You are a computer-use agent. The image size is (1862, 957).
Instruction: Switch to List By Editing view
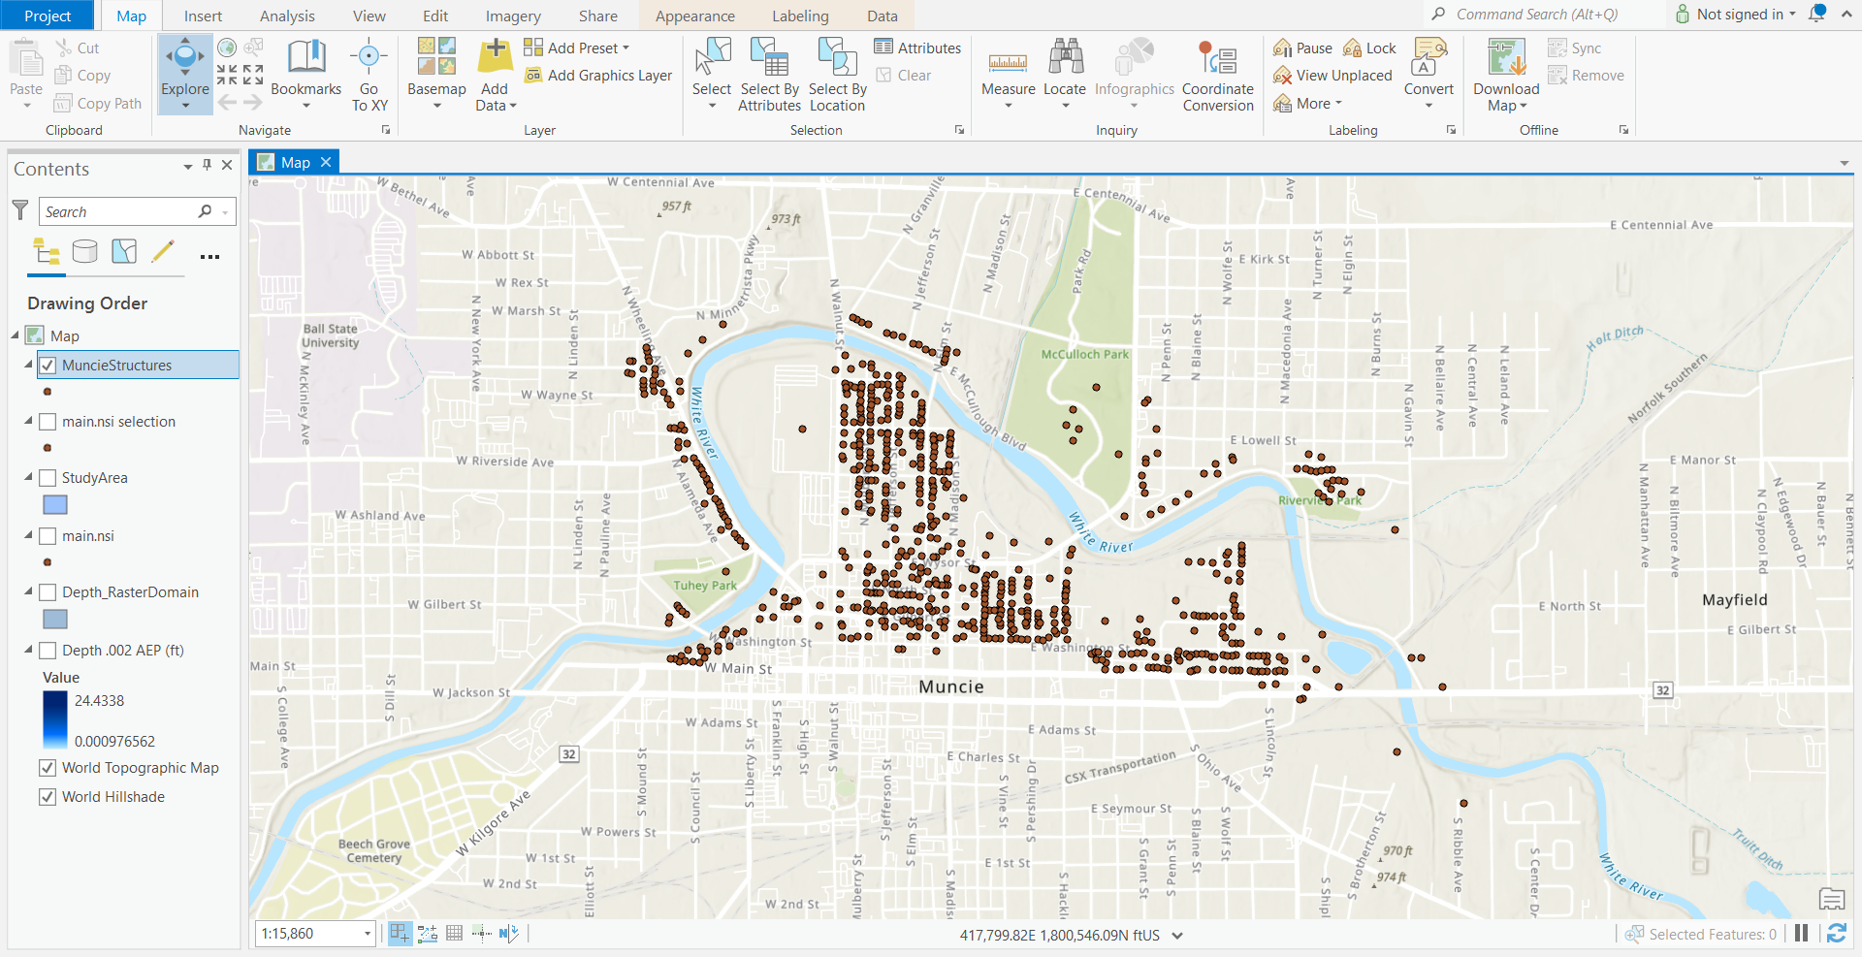coord(163,252)
